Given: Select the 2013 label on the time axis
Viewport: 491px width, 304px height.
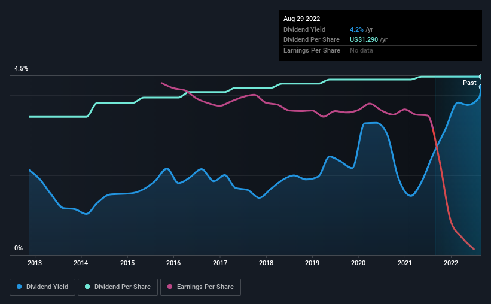Looking at the screenshot, I should (35, 263).
